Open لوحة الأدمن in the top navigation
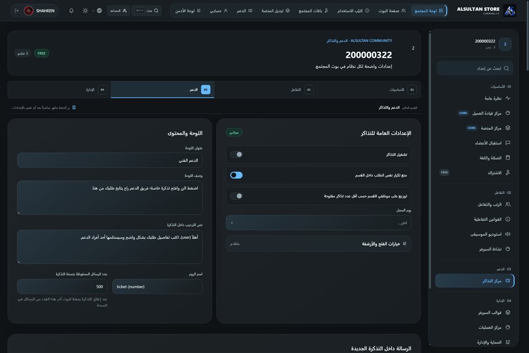 188,11
